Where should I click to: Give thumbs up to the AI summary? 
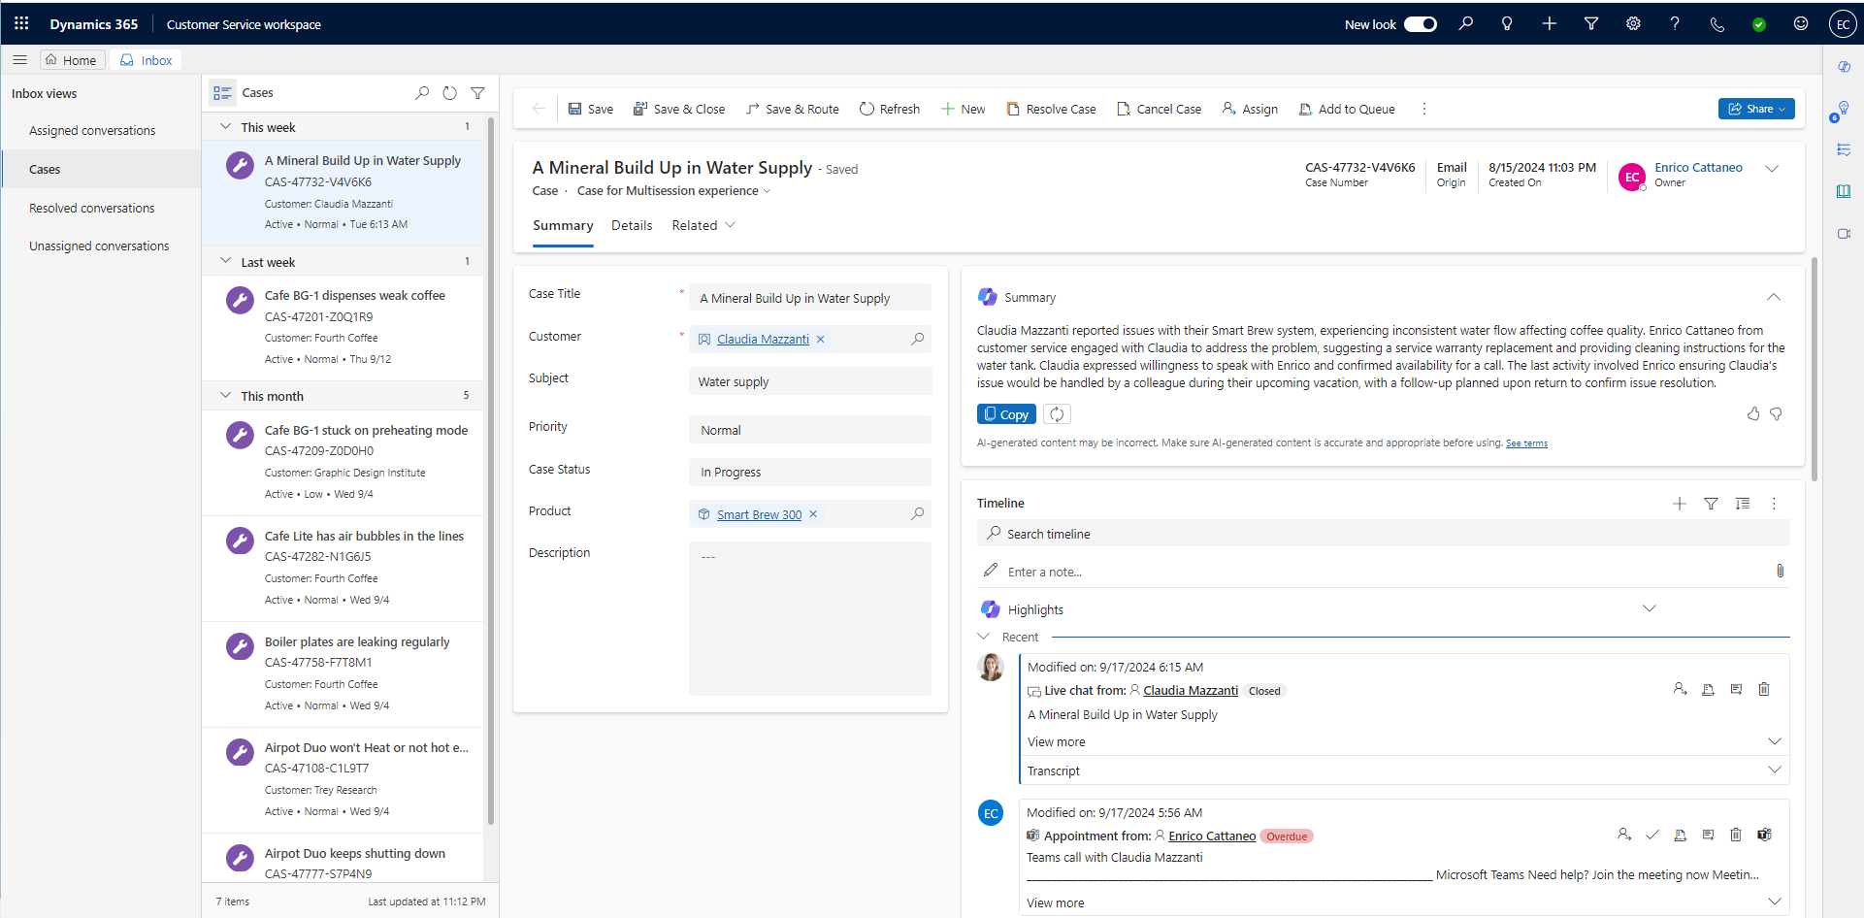tap(1752, 413)
